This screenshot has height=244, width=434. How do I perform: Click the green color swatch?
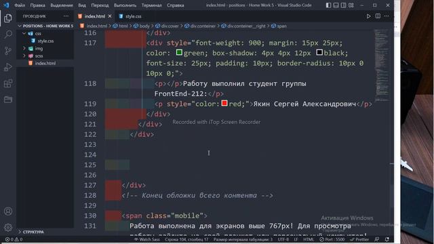pyautogui.click(x=179, y=52)
